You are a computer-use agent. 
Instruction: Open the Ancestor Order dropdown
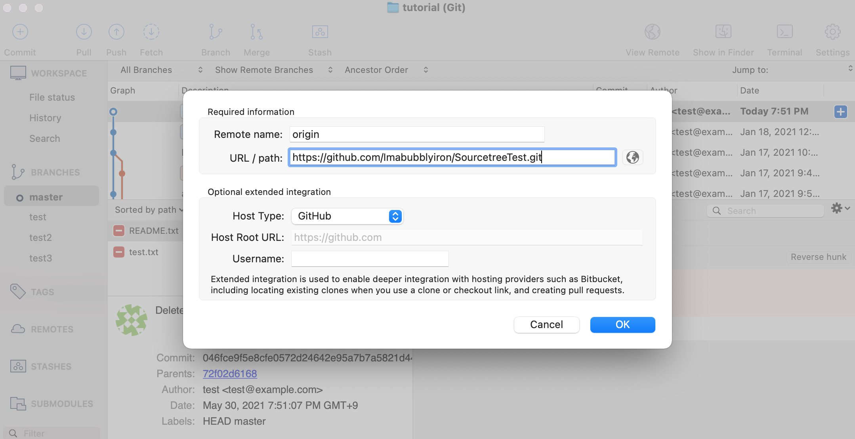click(386, 70)
